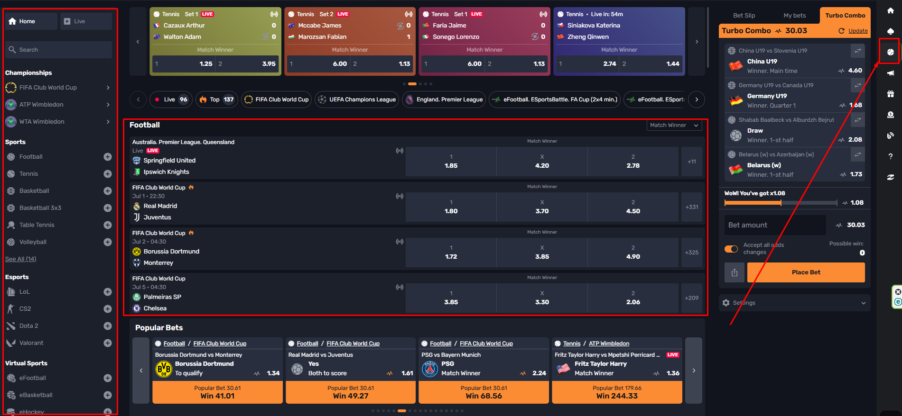Open the gift bonuses icon
Screen dimensions: 902x416
[x=890, y=94]
